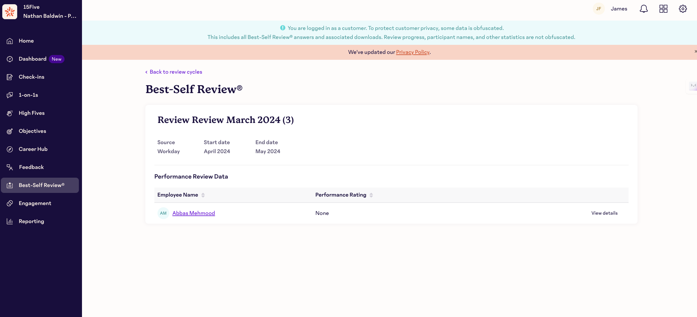Open High Fives menu item

32,113
